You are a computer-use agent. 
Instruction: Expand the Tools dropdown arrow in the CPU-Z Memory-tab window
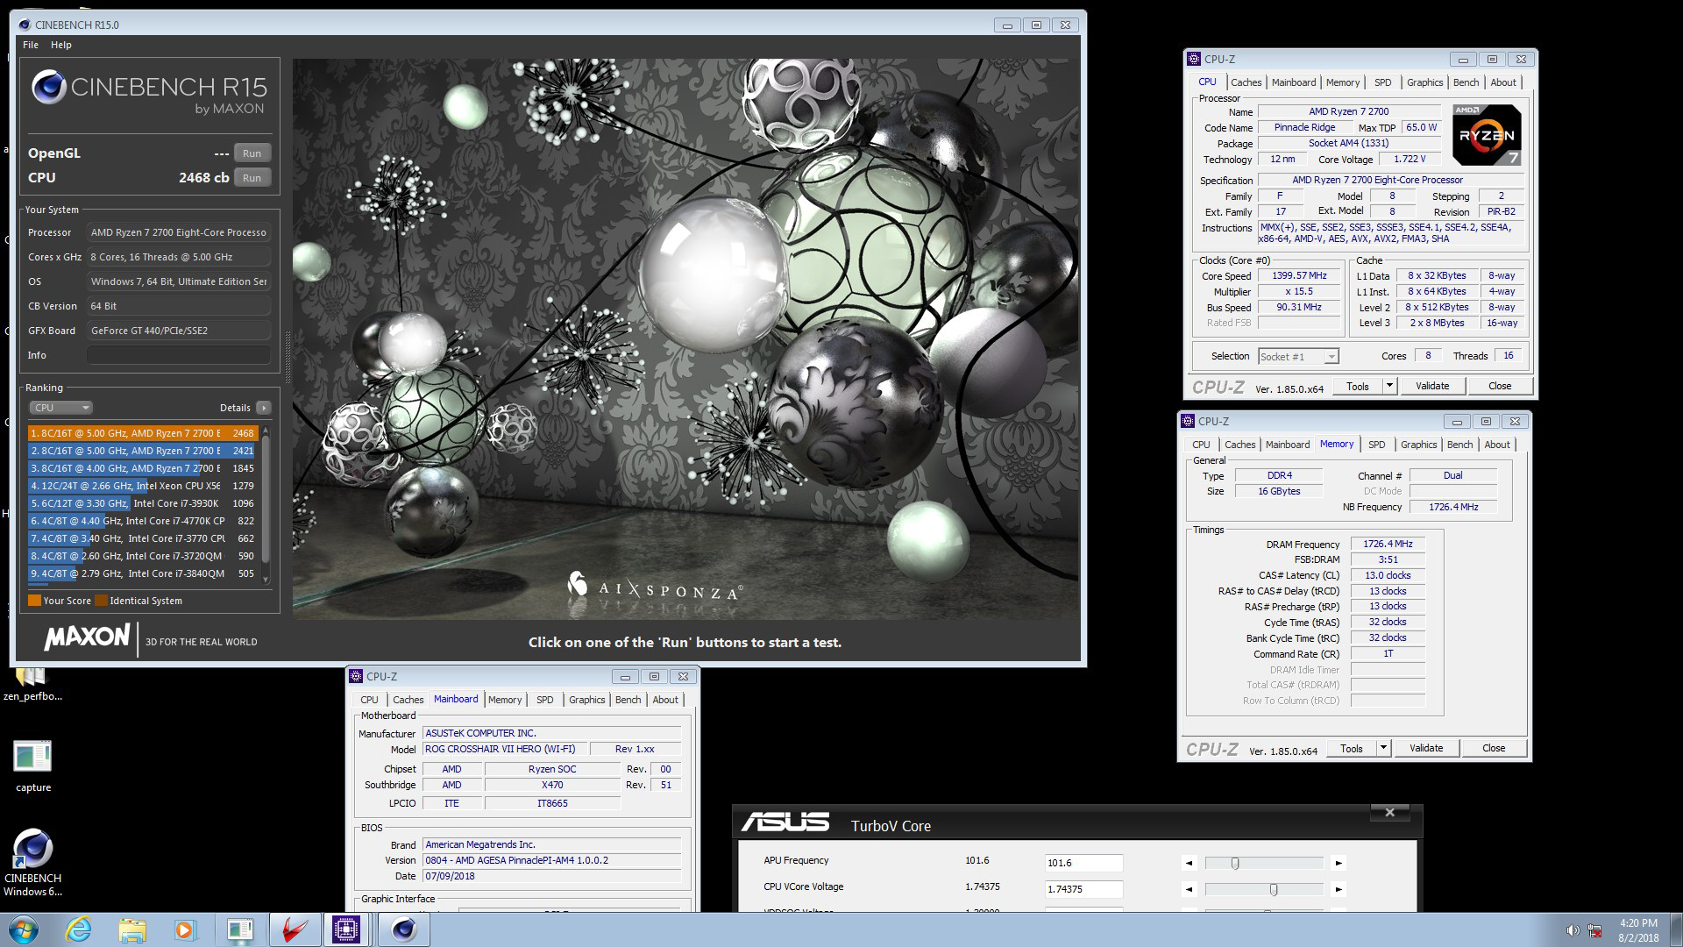pos(1383,748)
